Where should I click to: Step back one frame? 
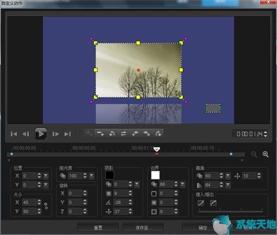tap(26, 134)
